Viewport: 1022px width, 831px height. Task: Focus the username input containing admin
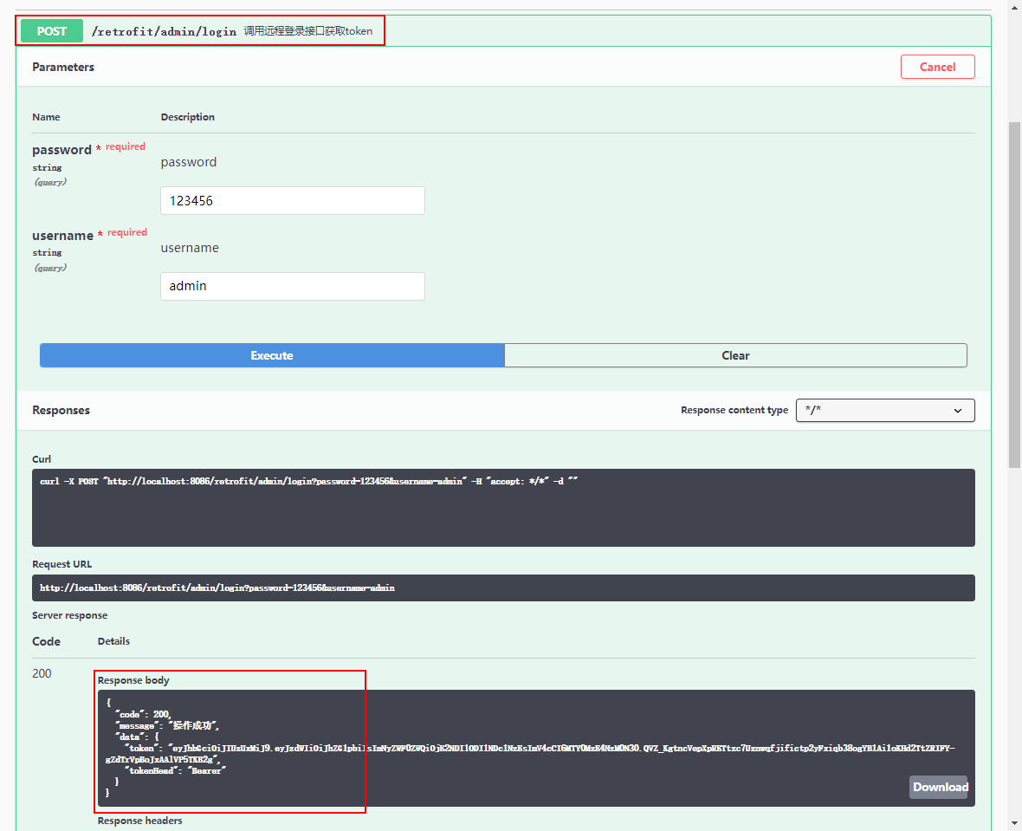click(x=292, y=287)
